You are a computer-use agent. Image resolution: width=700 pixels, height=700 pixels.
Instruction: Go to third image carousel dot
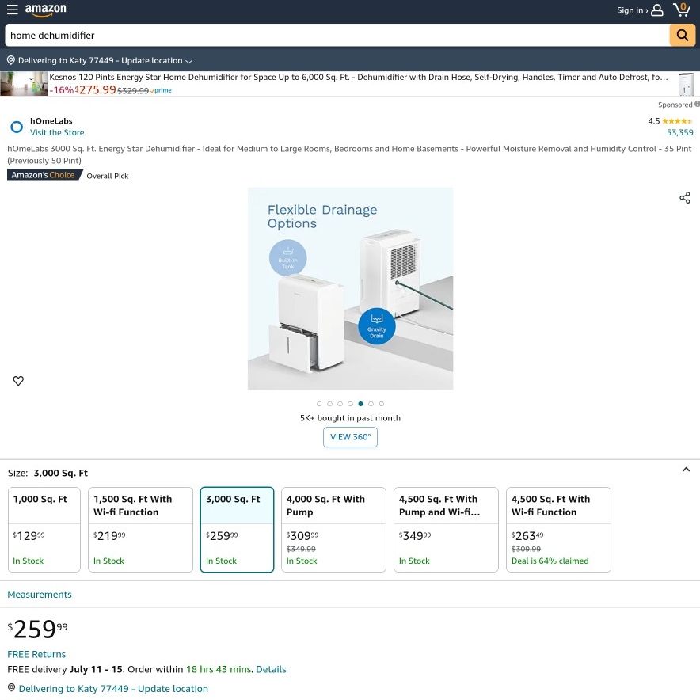point(340,404)
